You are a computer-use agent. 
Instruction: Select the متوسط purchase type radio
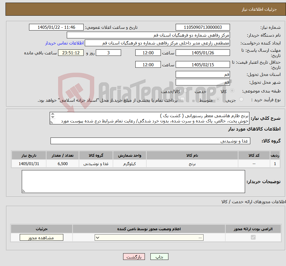coord(218,99)
